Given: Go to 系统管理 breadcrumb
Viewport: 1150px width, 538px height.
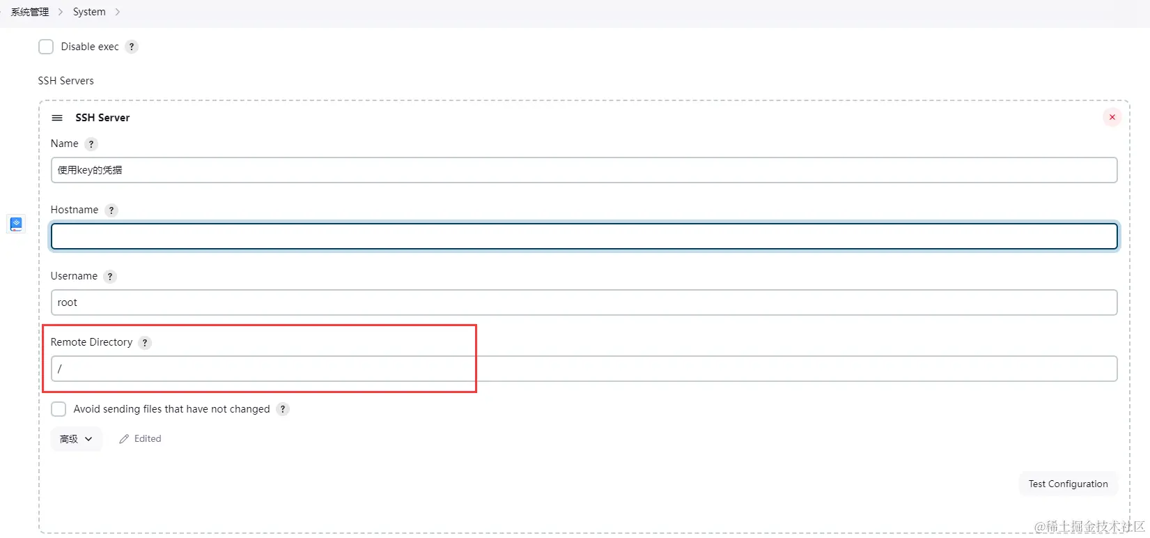Looking at the screenshot, I should [x=30, y=12].
